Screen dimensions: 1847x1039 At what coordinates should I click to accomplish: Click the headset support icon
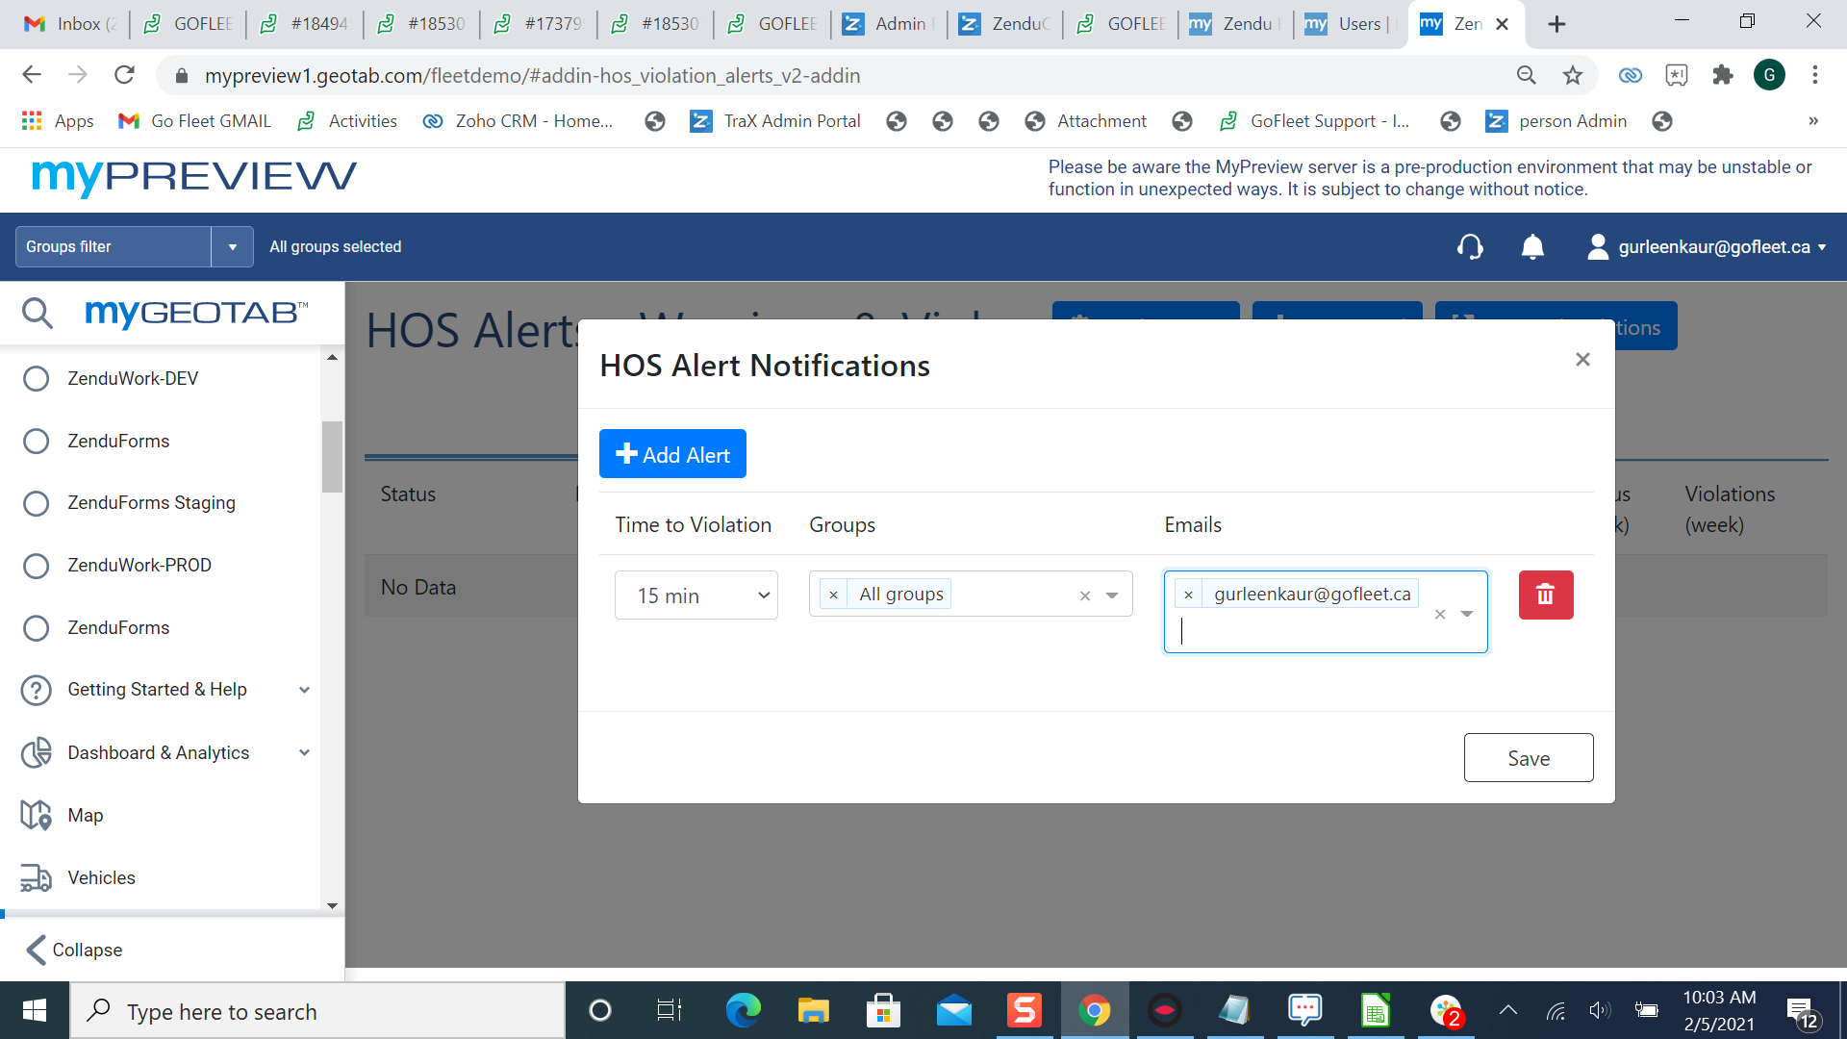[1469, 247]
